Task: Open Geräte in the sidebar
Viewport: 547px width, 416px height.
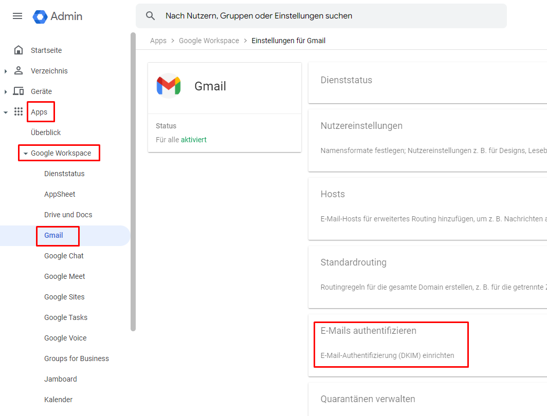Action: 41,91
